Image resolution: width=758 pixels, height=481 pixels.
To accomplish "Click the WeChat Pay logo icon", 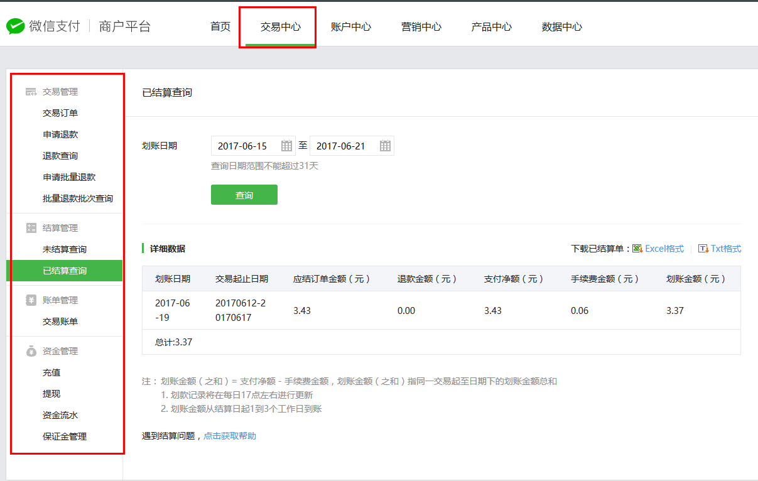I will pos(15,26).
